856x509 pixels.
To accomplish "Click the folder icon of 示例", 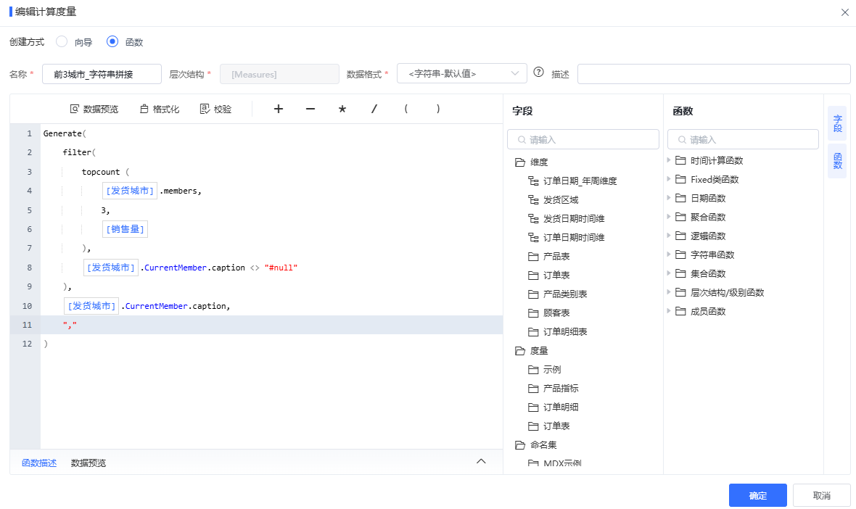I will pyautogui.click(x=533, y=370).
